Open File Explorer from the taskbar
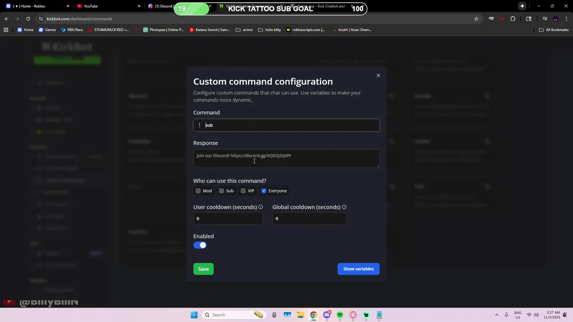Screen dimensions: 573x322 [x=300, y=315]
